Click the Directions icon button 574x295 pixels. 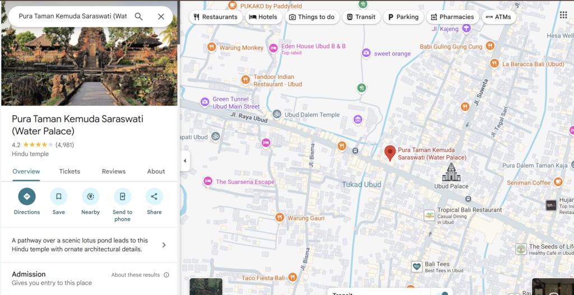pos(27,196)
